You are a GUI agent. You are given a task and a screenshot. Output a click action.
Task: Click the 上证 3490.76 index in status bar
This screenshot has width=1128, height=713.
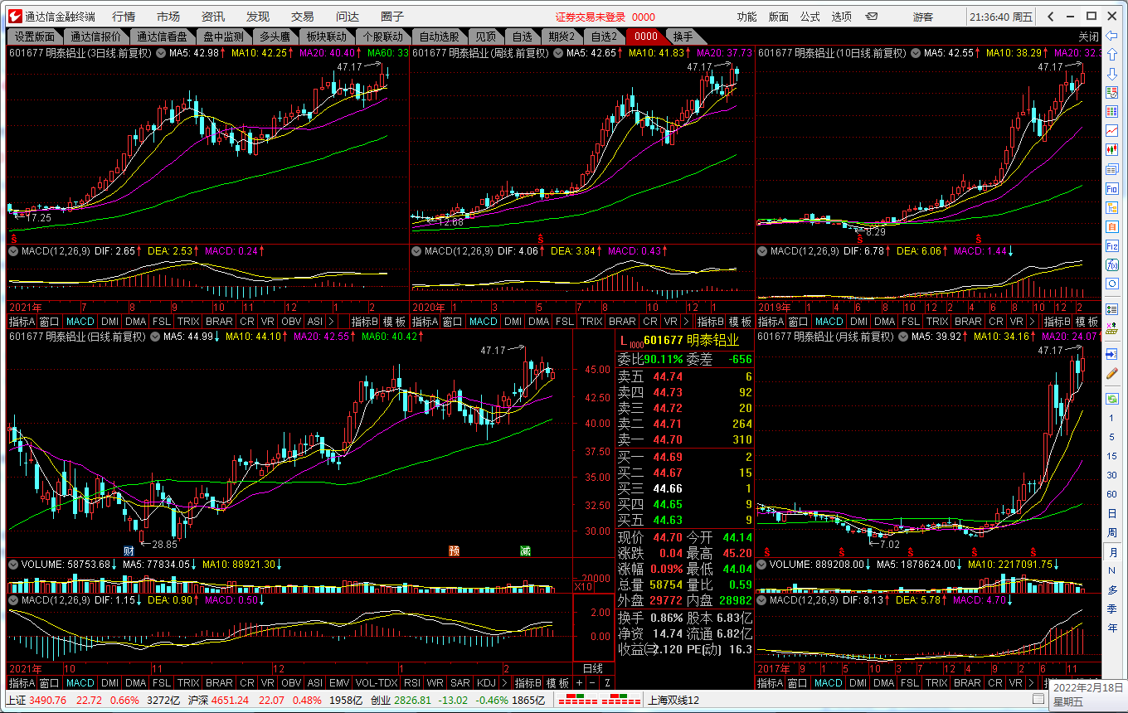tap(36, 701)
